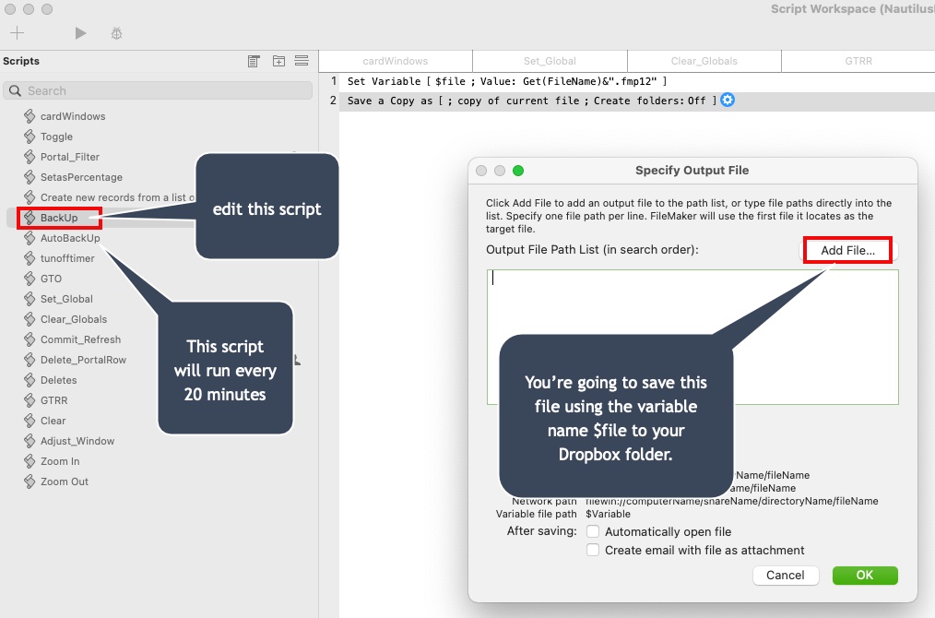This screenshot has height=618, width=935.
Task: Switch to the cardWindows tab
Action: 396,61
